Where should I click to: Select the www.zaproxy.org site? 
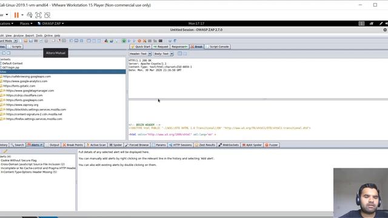coord(22,105)
